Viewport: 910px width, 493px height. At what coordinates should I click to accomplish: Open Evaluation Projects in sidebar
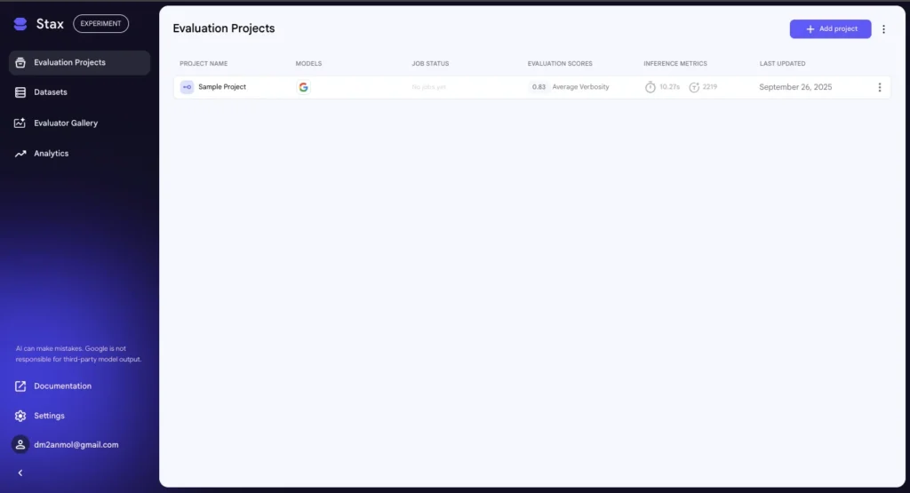(x=79, y=63)
